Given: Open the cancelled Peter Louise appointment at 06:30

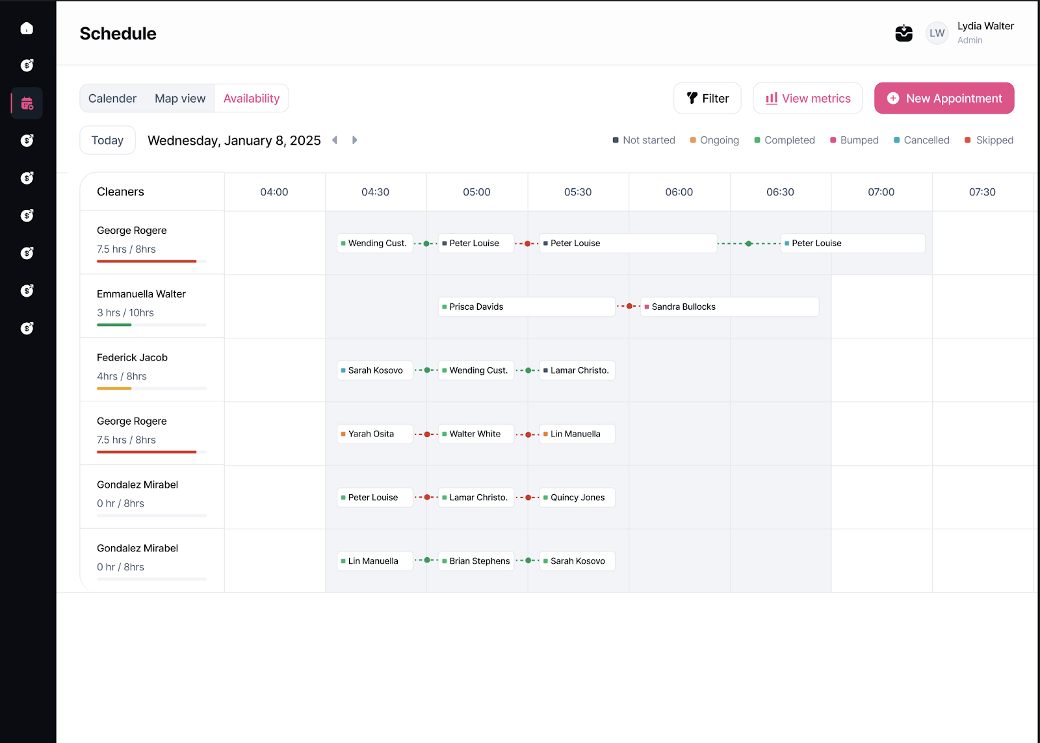Looking at the screenshot, I should pyautogui.click(x=852, y=244).
